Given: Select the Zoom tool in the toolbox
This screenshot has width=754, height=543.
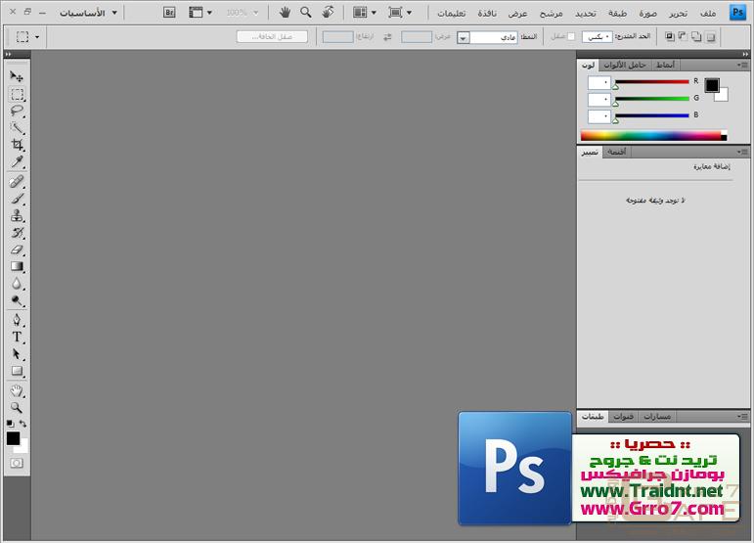Looking at the screenshot, I should (x=17, y=408).
